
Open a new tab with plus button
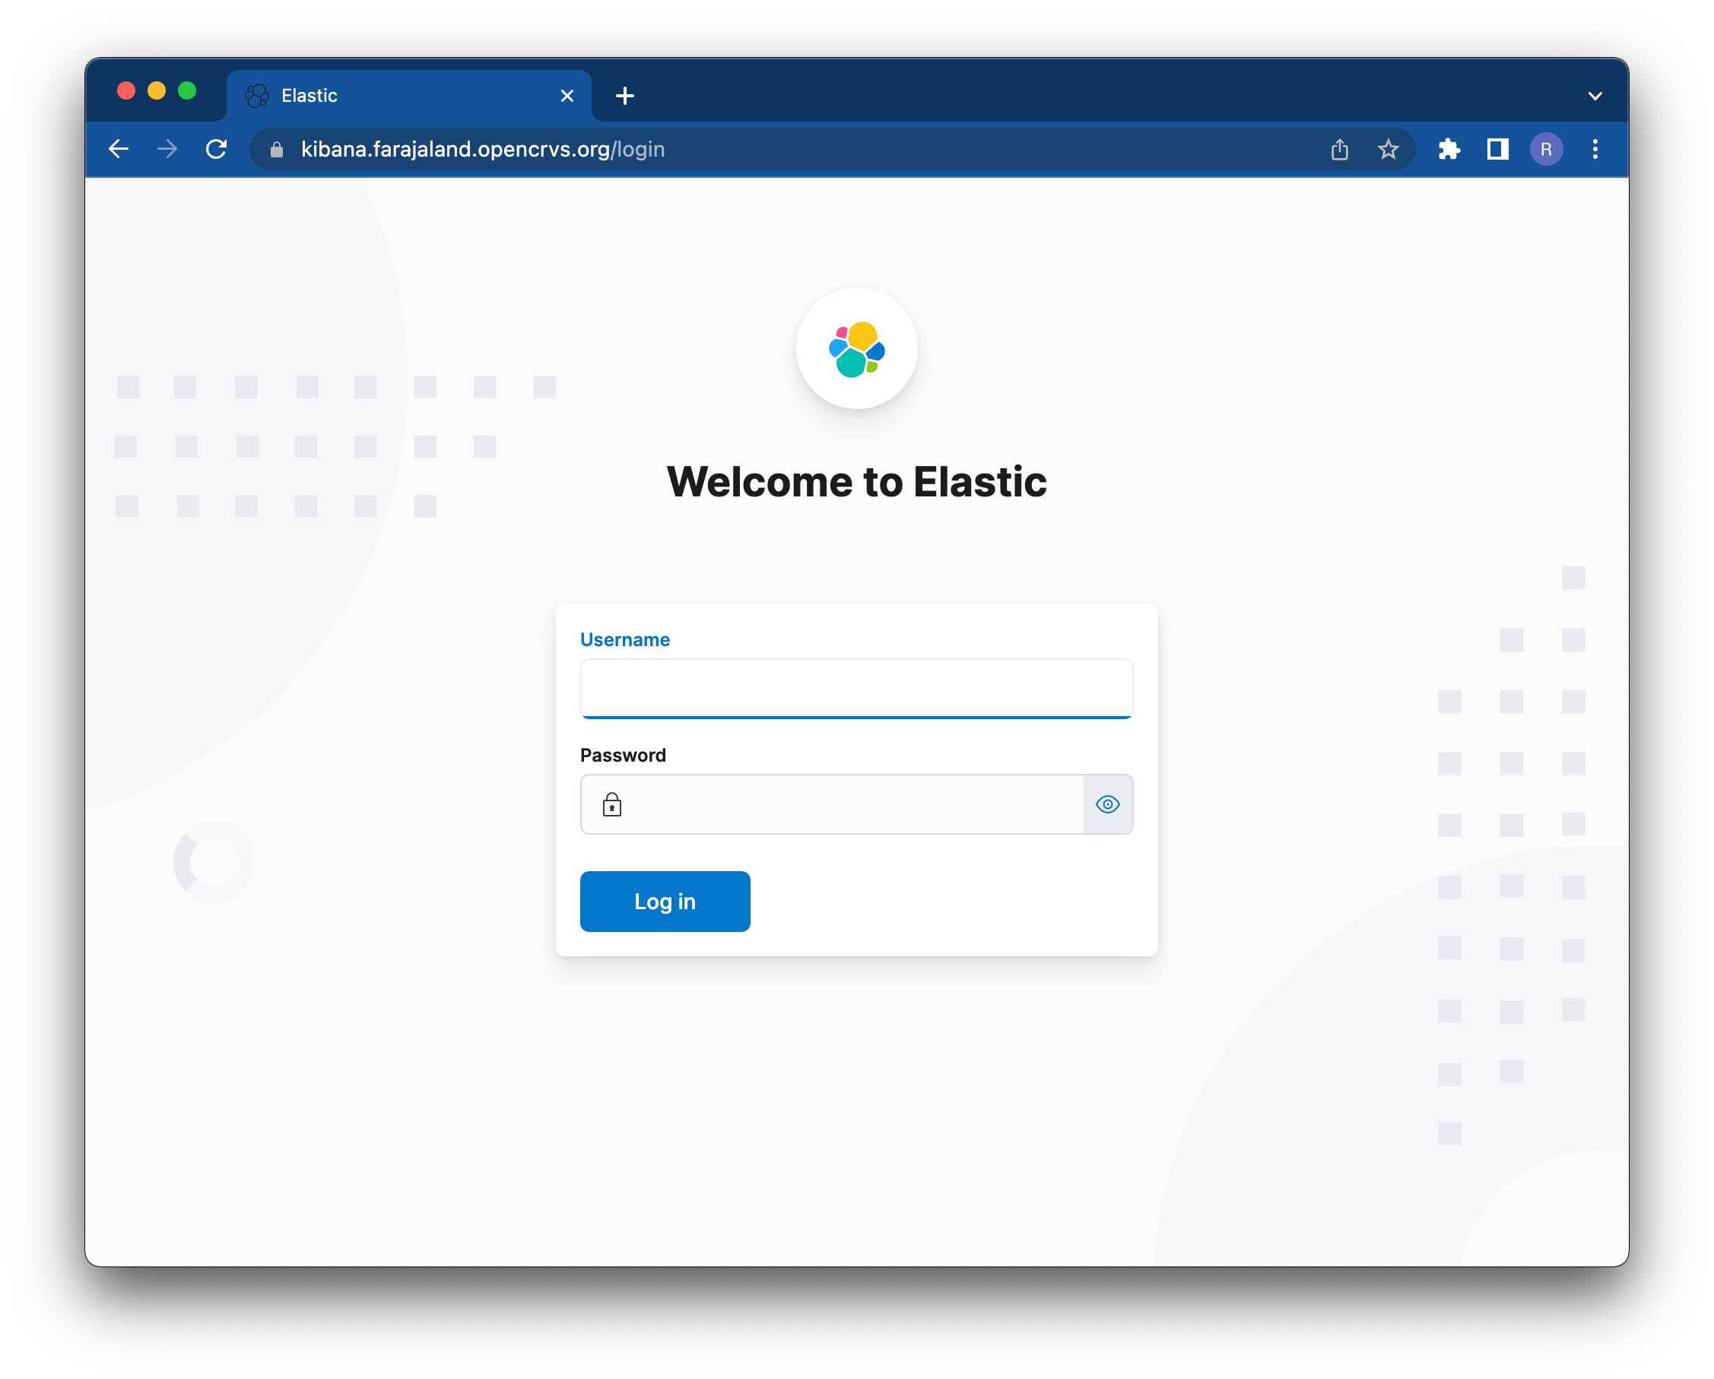pos(625,97)
